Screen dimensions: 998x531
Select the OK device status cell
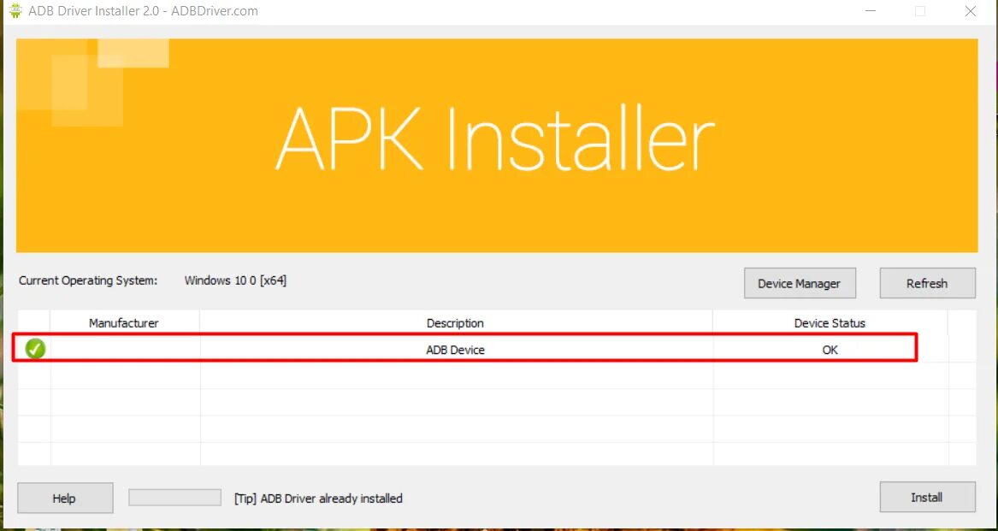[830, 350]
